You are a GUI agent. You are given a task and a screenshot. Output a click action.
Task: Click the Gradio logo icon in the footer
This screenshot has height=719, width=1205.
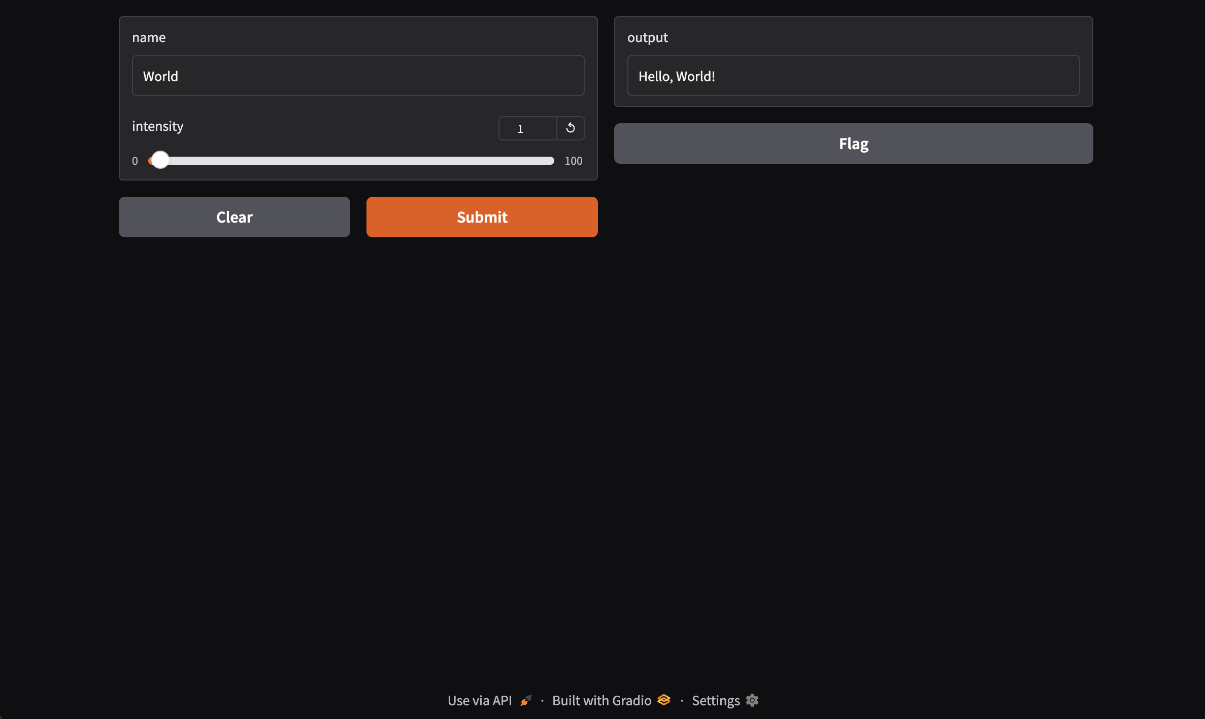coord(664,700)
